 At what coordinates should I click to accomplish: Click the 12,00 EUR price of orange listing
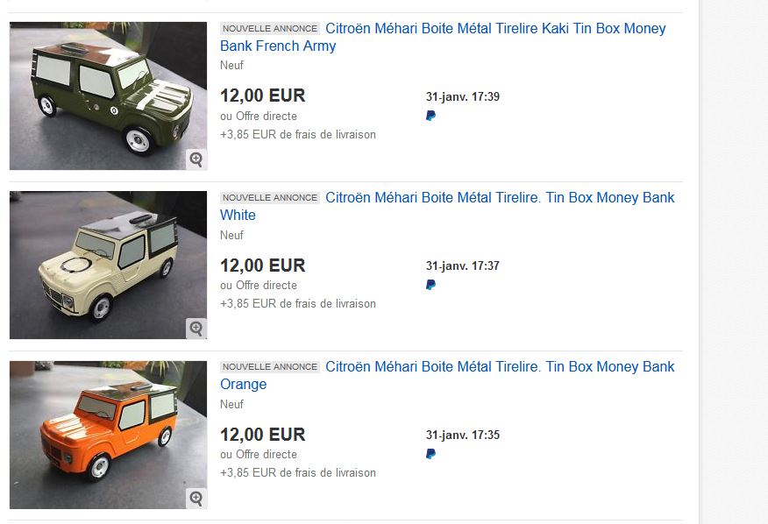click(262, 435)
